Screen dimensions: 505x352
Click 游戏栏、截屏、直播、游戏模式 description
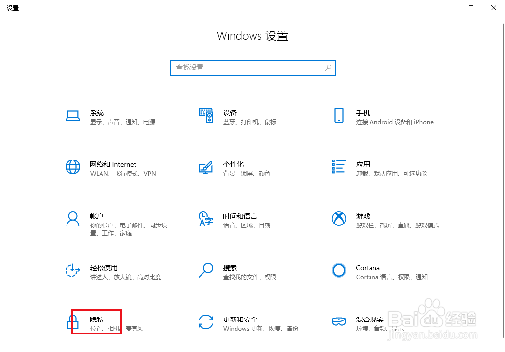coord(398,225)
